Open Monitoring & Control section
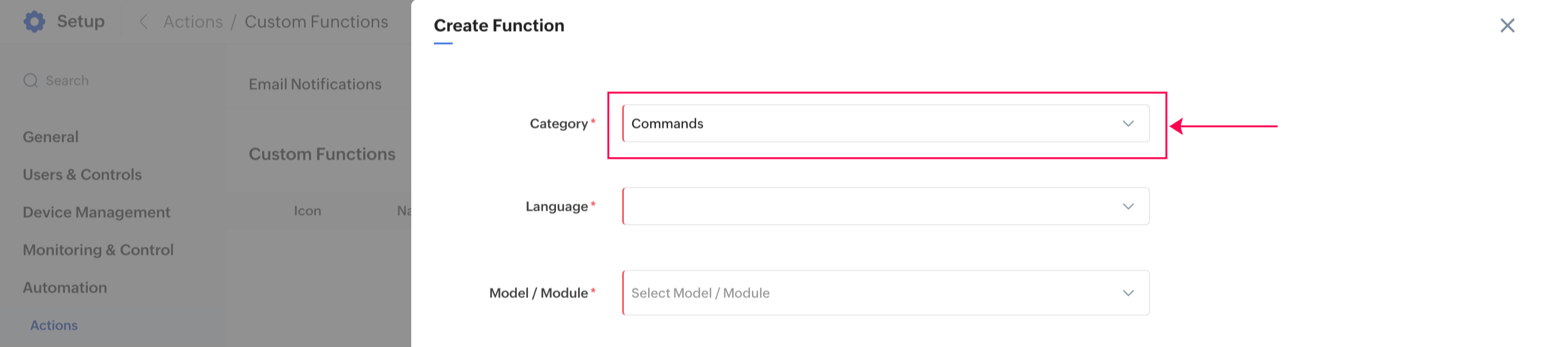Viewport: 1541px width, 347px height. (98, 250)
